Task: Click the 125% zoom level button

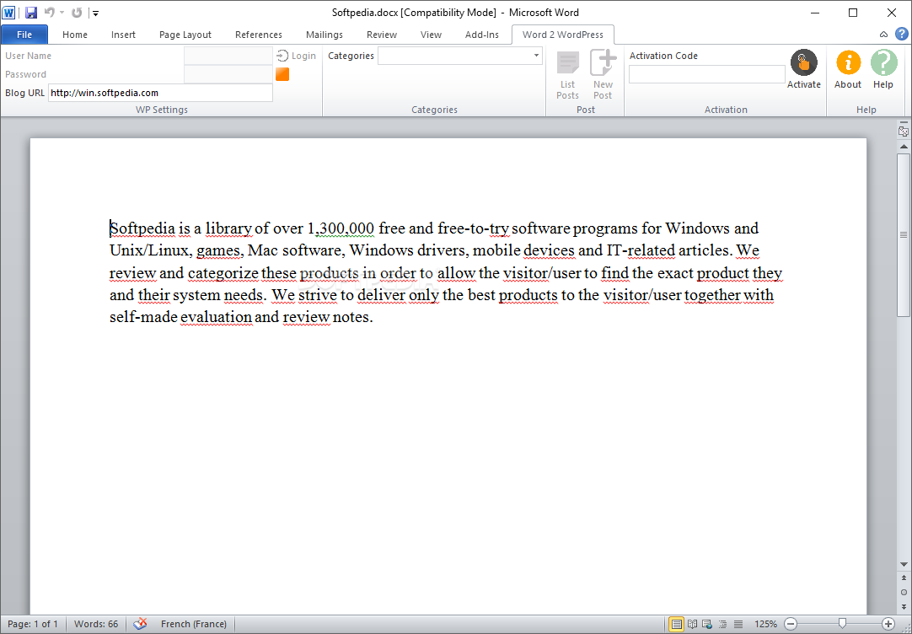Action: click(x=765, y=624)
